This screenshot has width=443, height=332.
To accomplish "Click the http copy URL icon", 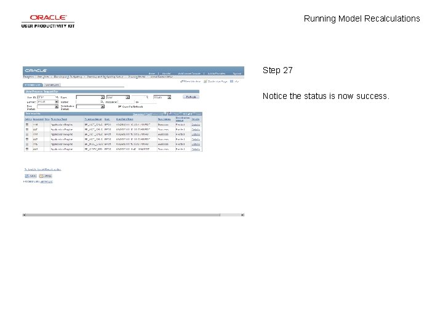I will 234,81.
